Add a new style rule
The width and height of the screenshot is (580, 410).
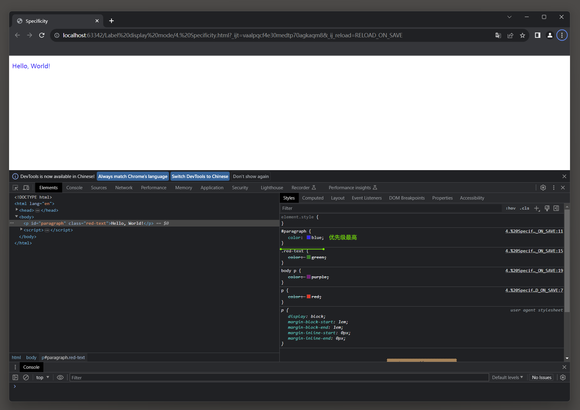(x=537, y=208)
